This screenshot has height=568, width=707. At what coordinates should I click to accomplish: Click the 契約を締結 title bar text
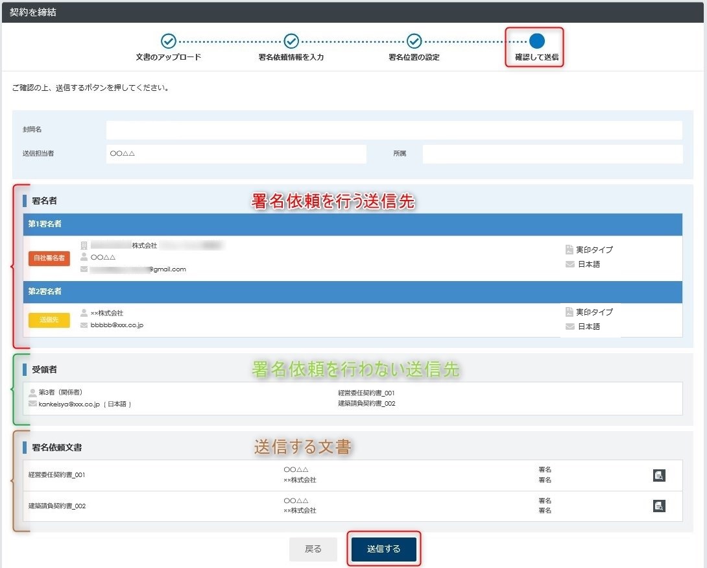(33, 12)
